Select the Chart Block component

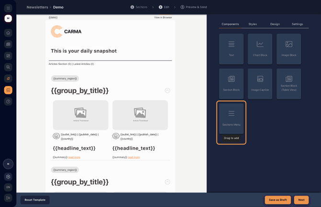click(x=260, y=49)
